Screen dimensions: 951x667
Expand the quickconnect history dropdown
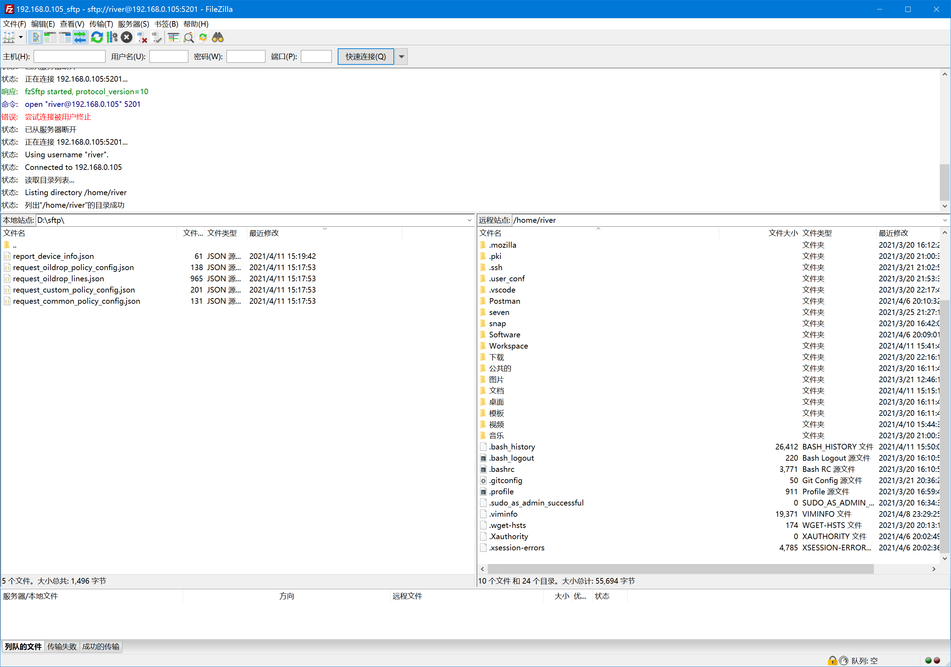(x=402, y=56)
